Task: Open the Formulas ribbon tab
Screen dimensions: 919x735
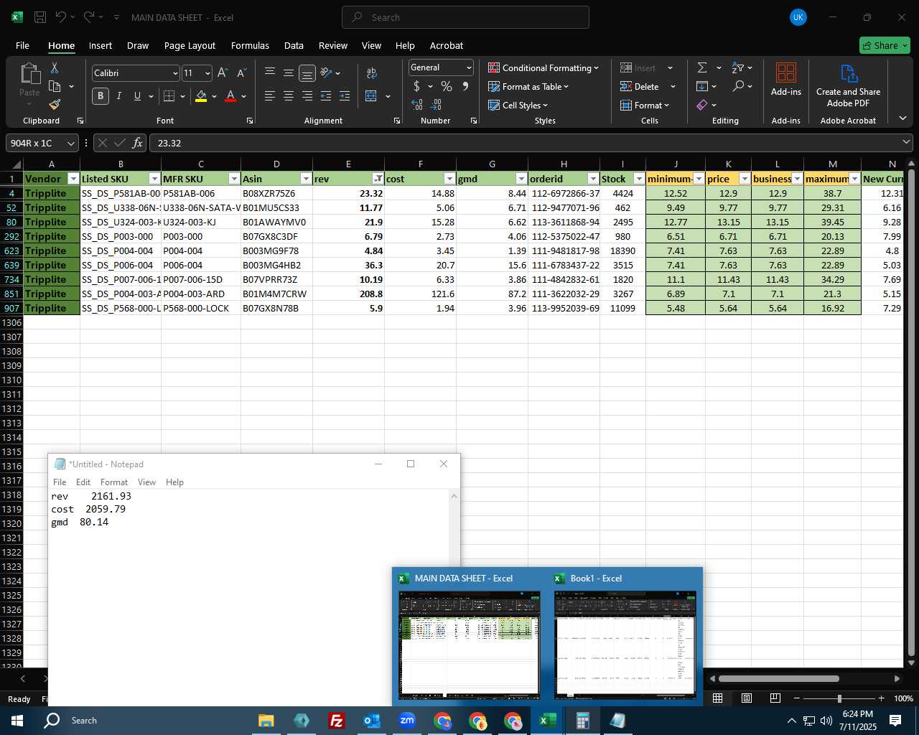Action: pyautogui.click(x=250, y=45)
